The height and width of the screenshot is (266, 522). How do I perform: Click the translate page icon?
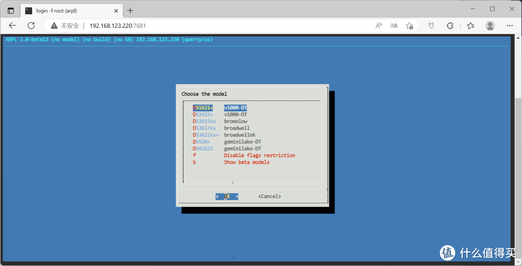pyautogui.click(x=394, y=26)
